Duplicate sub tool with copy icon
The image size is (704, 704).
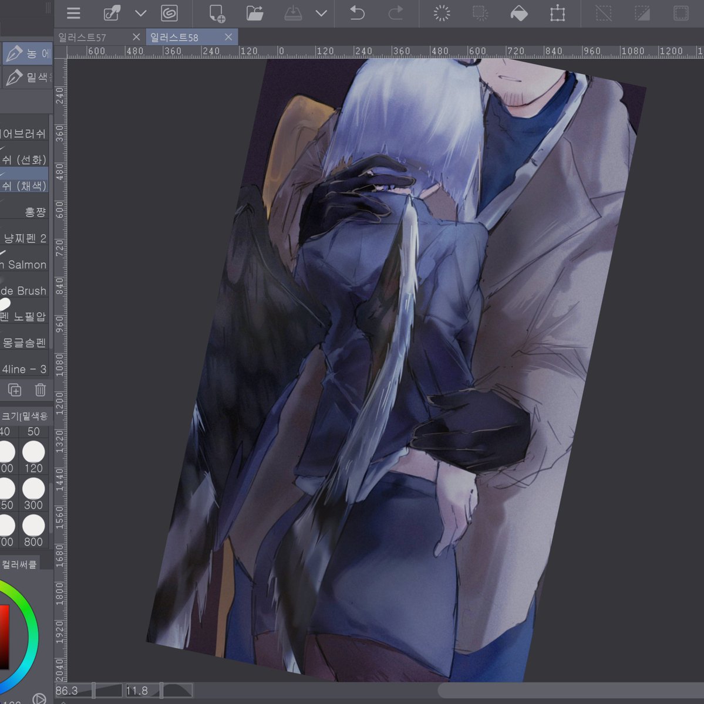point(15,390)
